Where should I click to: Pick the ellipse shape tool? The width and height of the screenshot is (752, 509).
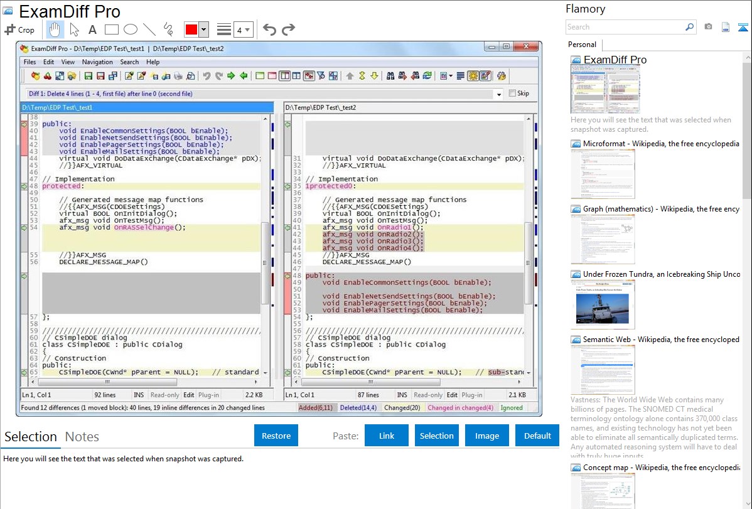[130, 29]
